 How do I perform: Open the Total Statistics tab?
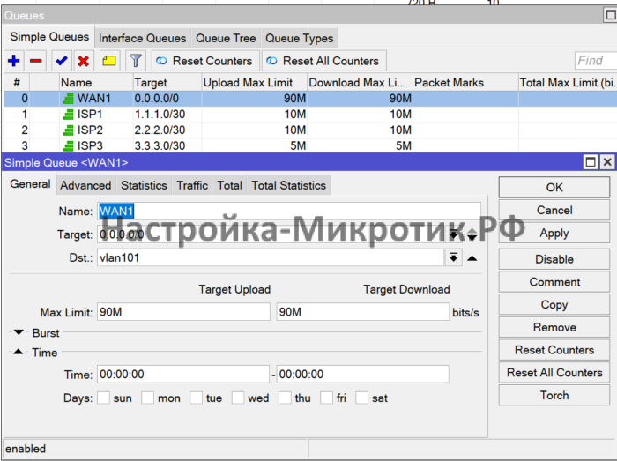pos(289,185)
